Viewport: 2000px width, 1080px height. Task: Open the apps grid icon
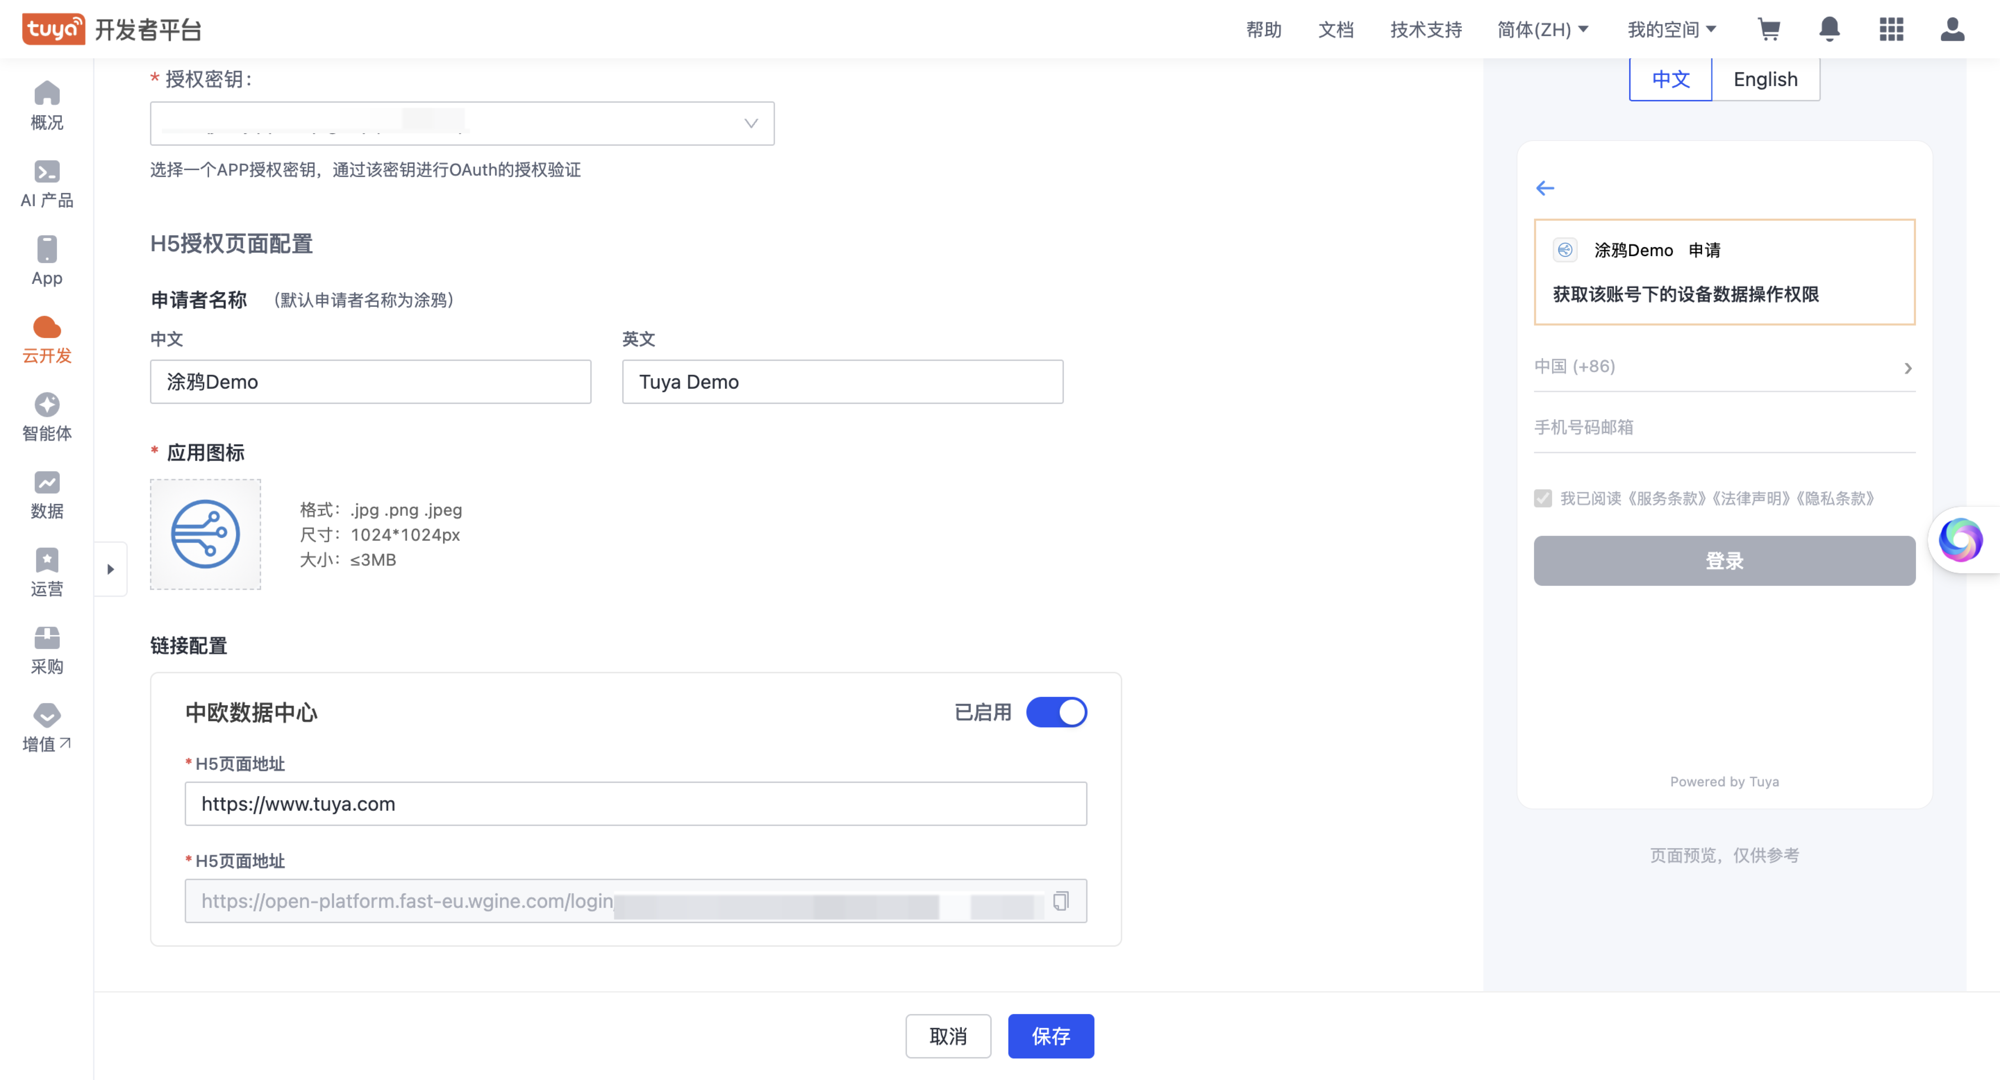[x=1891, y=29]
